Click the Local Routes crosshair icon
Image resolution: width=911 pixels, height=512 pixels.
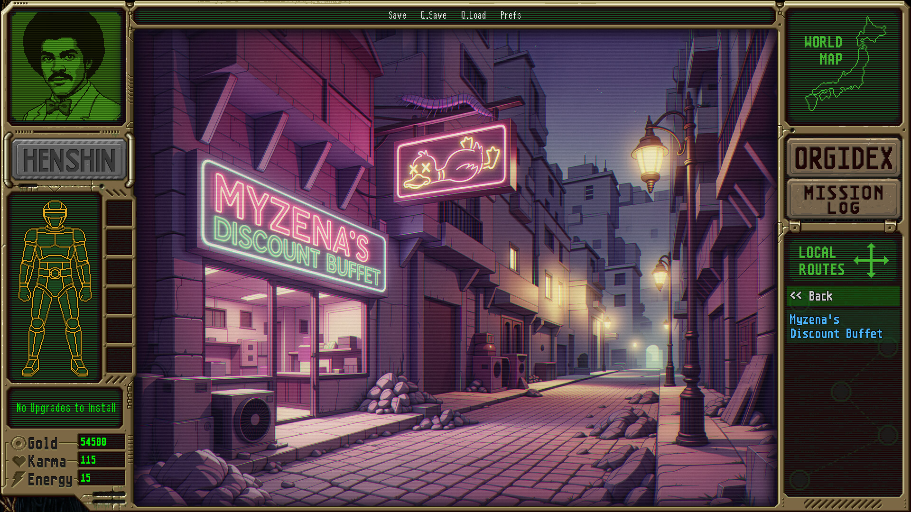(x=871, y=260)
